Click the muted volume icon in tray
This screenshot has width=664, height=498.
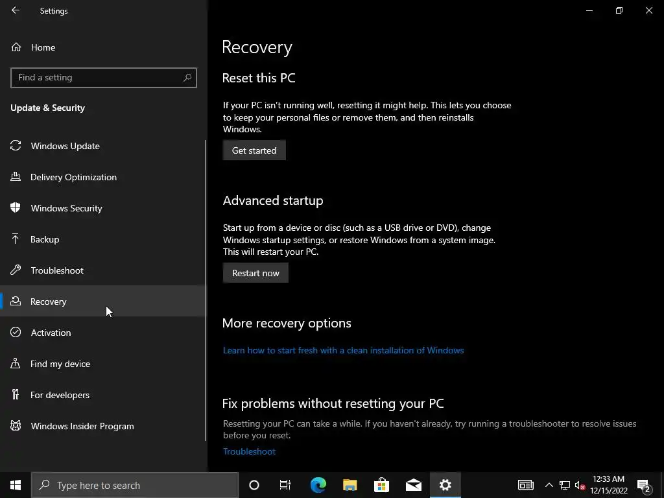point(580,485)
